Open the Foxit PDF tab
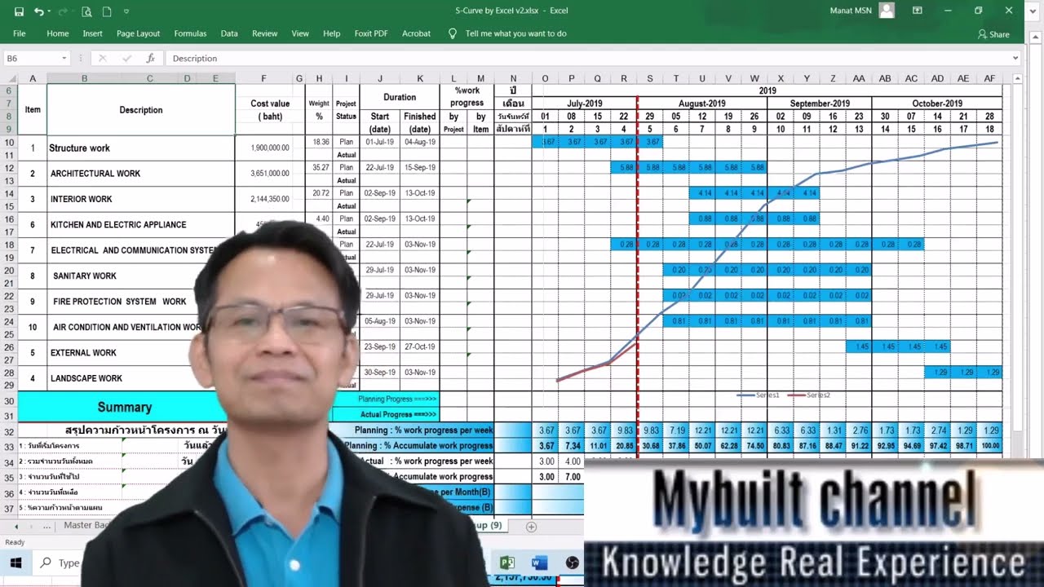Viewport: 1044px width, 587px height. click(371, 33)
